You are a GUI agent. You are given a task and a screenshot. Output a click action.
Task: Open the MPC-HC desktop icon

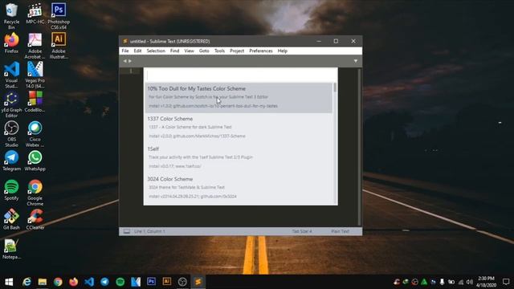[x=35, y=14]
